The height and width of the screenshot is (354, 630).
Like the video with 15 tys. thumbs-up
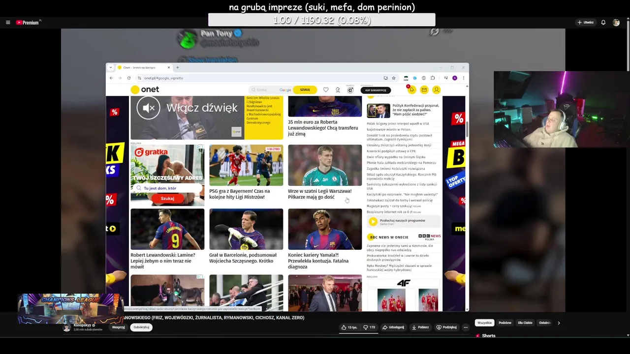(x=349, y=327)
